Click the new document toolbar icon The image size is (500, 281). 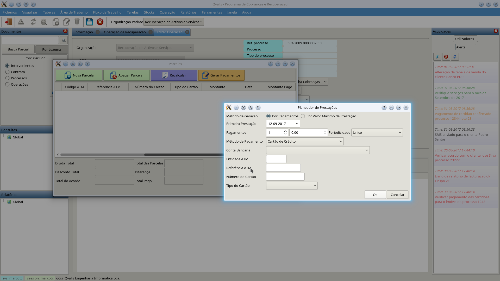55,22
